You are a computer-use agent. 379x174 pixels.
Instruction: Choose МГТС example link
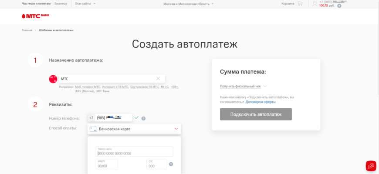click(165, 87)
